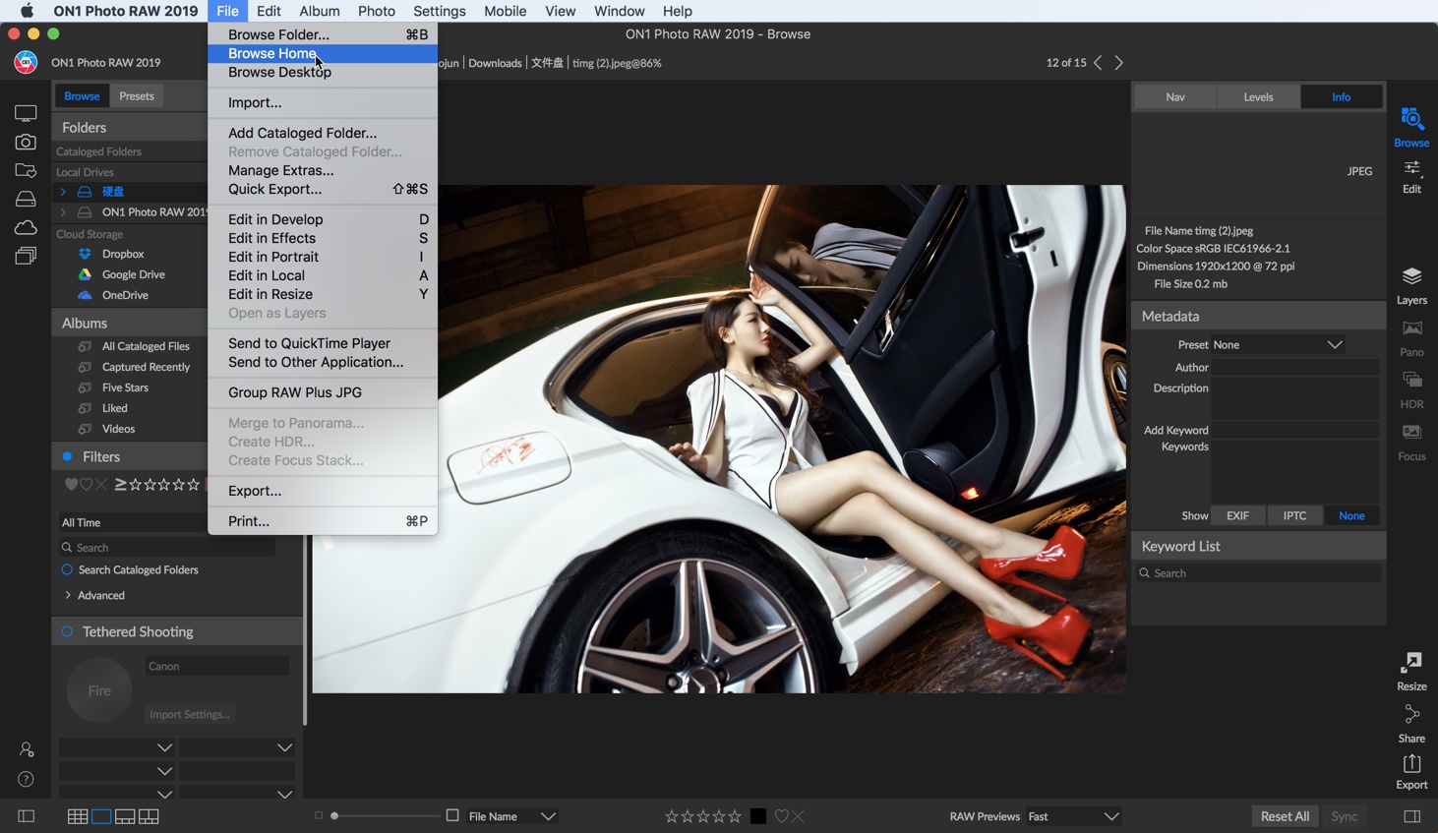The image size is (1438, 833).
Task: Expand the ON1 Photo RAW 2019 drive
Action: coord(63,212)
